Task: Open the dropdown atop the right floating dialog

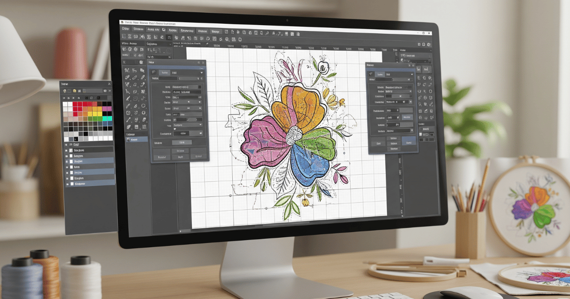Action: 399,75
